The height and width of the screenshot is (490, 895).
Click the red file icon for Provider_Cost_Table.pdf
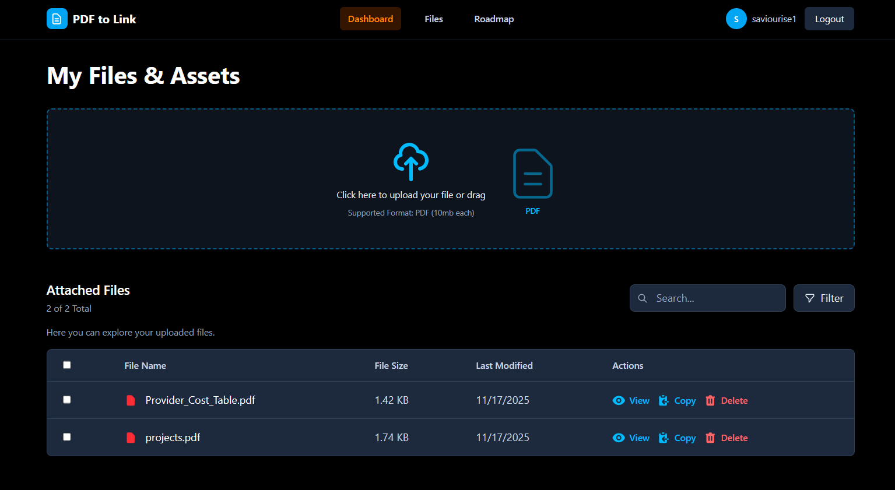point(131,400)
